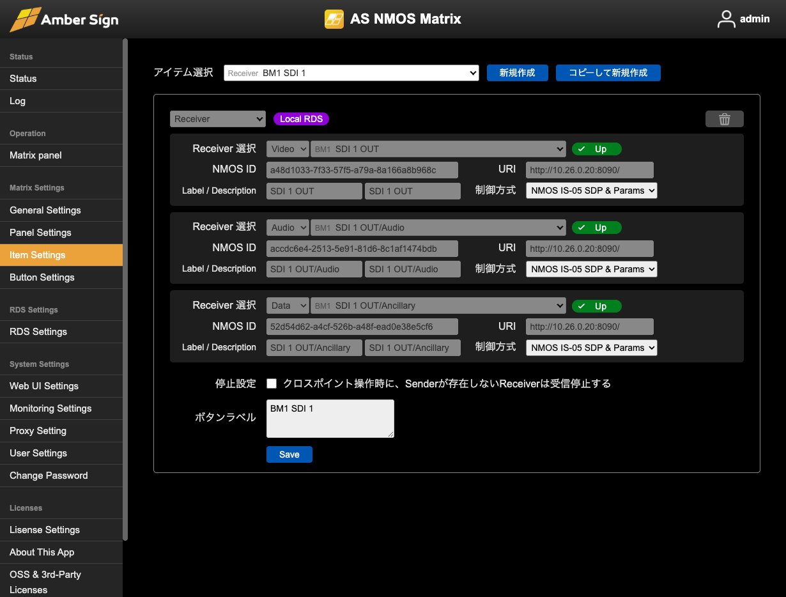Click the admin user profile icon
The height and width of the screenshot is (597, 786).
pos(726,19)
